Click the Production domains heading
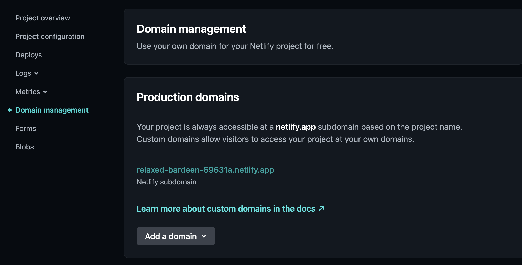 click(188, 97)
